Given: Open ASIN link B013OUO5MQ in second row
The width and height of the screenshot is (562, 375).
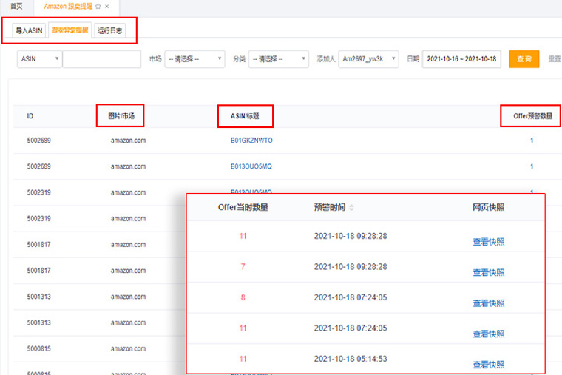Looking at the screenshot, I should pos(251,166).
